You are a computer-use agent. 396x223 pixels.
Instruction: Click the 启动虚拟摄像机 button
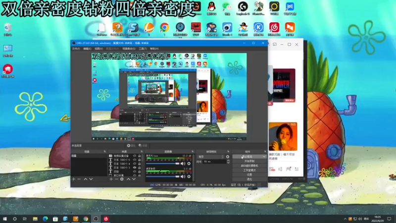249,166
